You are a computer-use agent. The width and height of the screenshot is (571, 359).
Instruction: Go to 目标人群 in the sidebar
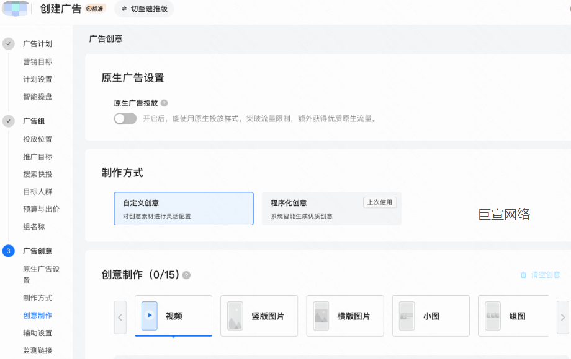[x=37, y=192]
